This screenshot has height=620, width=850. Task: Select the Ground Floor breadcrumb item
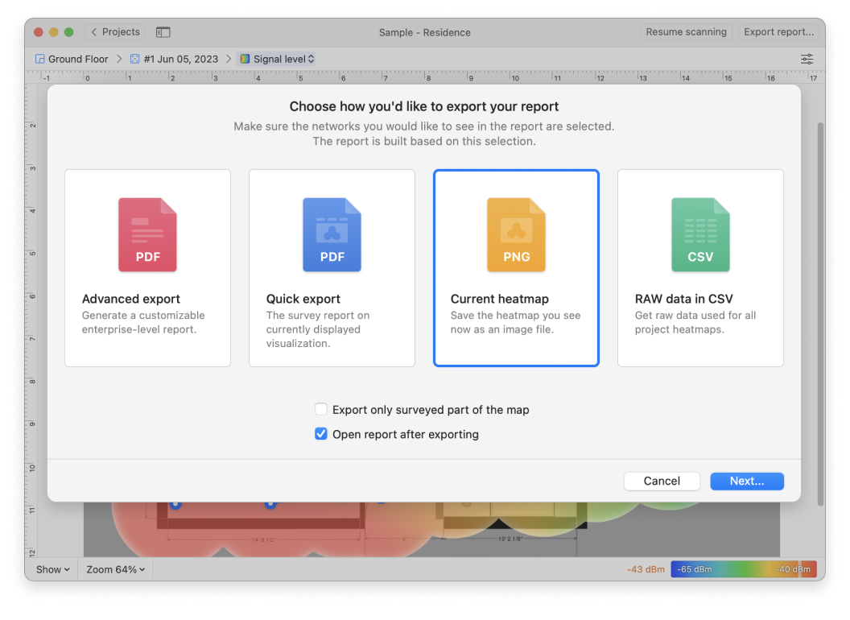[77, 59]
